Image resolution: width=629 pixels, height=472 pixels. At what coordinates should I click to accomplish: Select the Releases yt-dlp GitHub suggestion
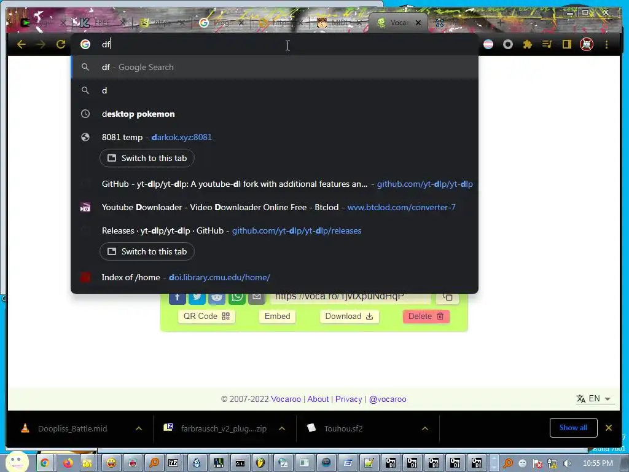(275, 230)
